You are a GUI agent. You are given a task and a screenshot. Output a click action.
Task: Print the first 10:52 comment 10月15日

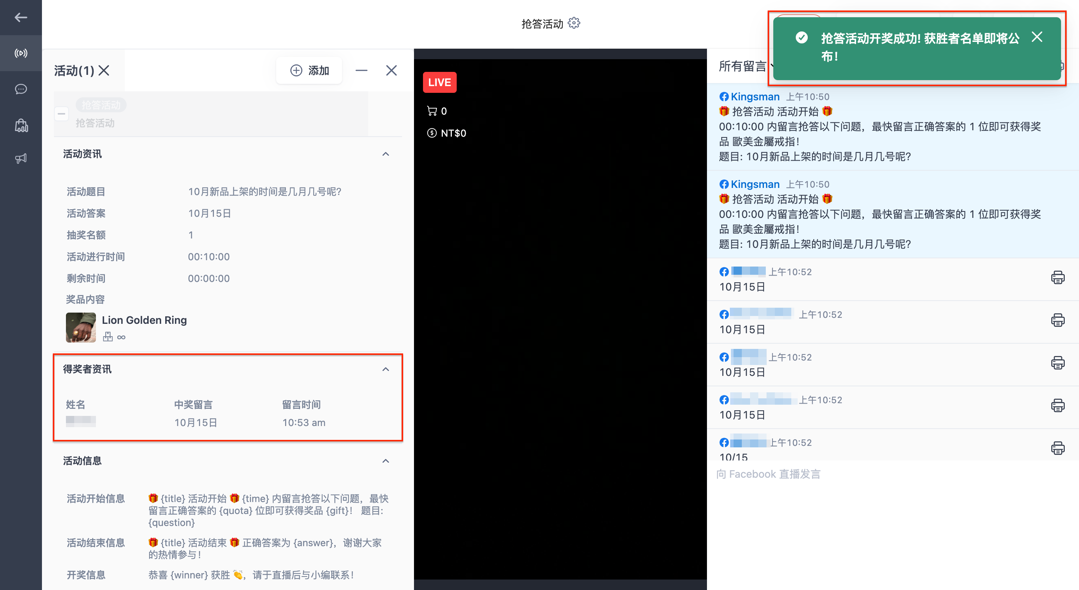(x=1057, y=277)
